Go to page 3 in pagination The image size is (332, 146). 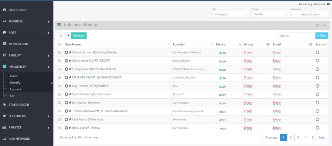click(298, 137)
